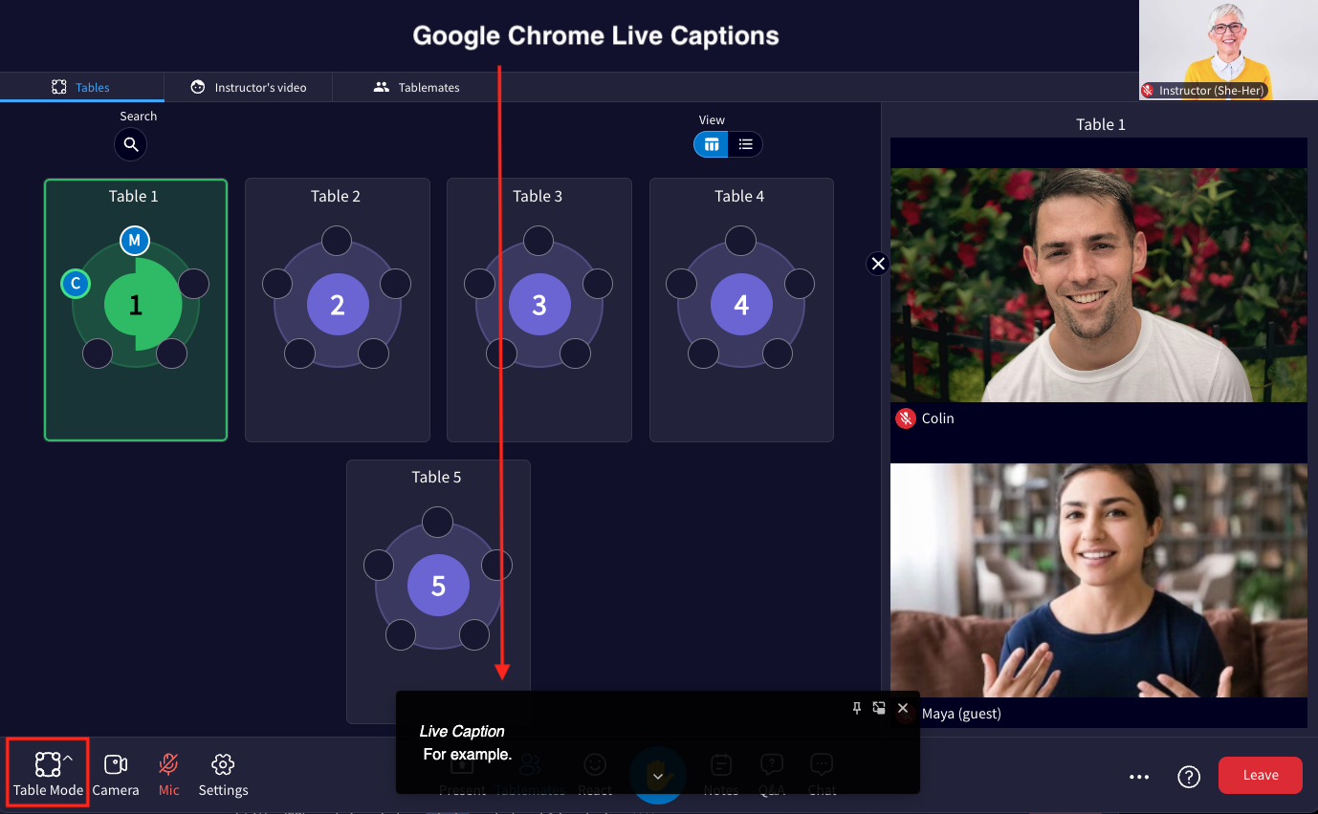Image resolution: width=1318 pixels, height=814 pixels.
Task: Select the Table 2 center circle
Action: click(x=338, y=305)
